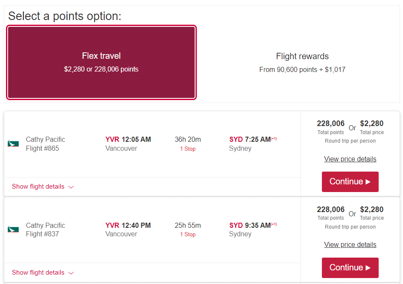Select the Flex travel points option
This screenshot has width=403, height=284.
click(x=101, y=62)
